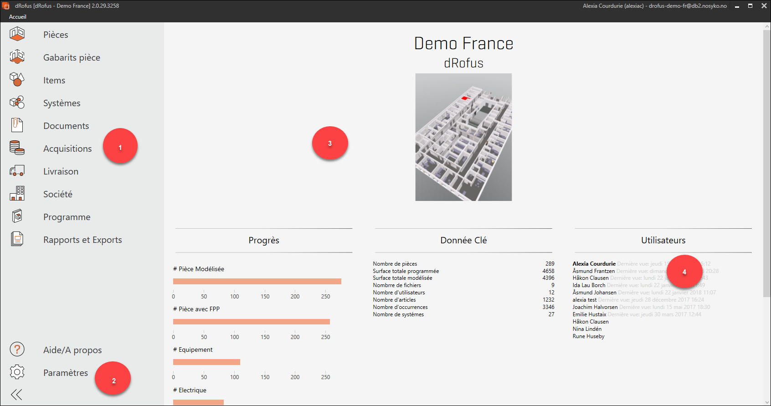This screenshot has height=406, width=771.
Task: Select user Rune Huseby
Action: point(588,336)
